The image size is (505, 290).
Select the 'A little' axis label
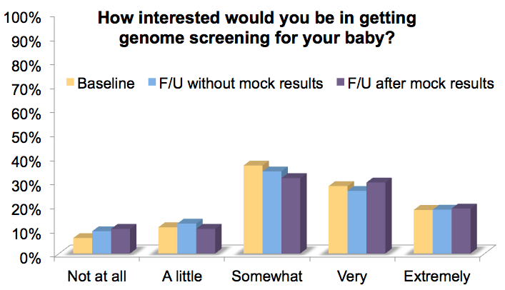(182, 276)
